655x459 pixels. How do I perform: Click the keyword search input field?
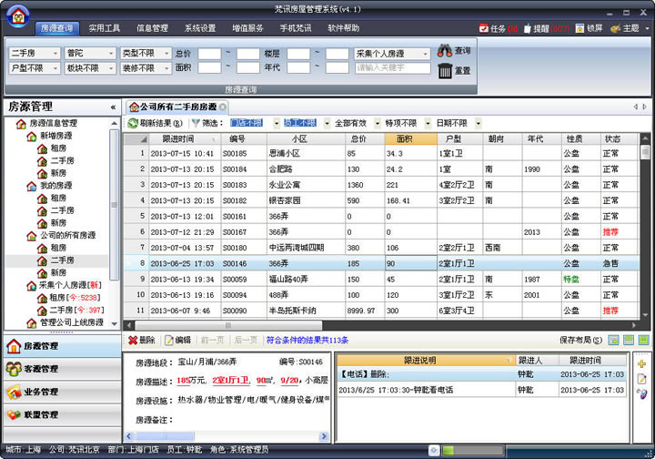coord(391,68)
